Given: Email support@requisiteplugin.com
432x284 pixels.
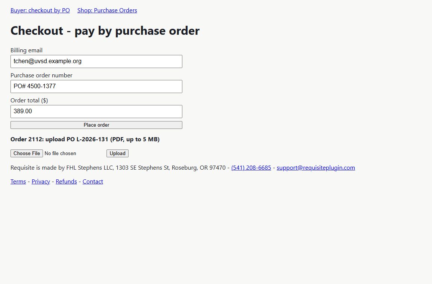Looking at the screenshot, I should tap(316, 168).
